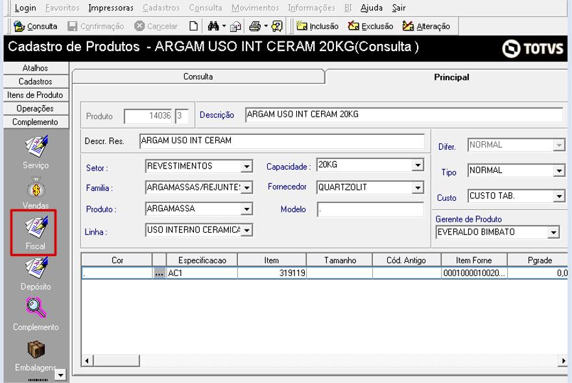Expand the Linha dropdown
This screenshot has width=572, height=383.
[246, 230]
